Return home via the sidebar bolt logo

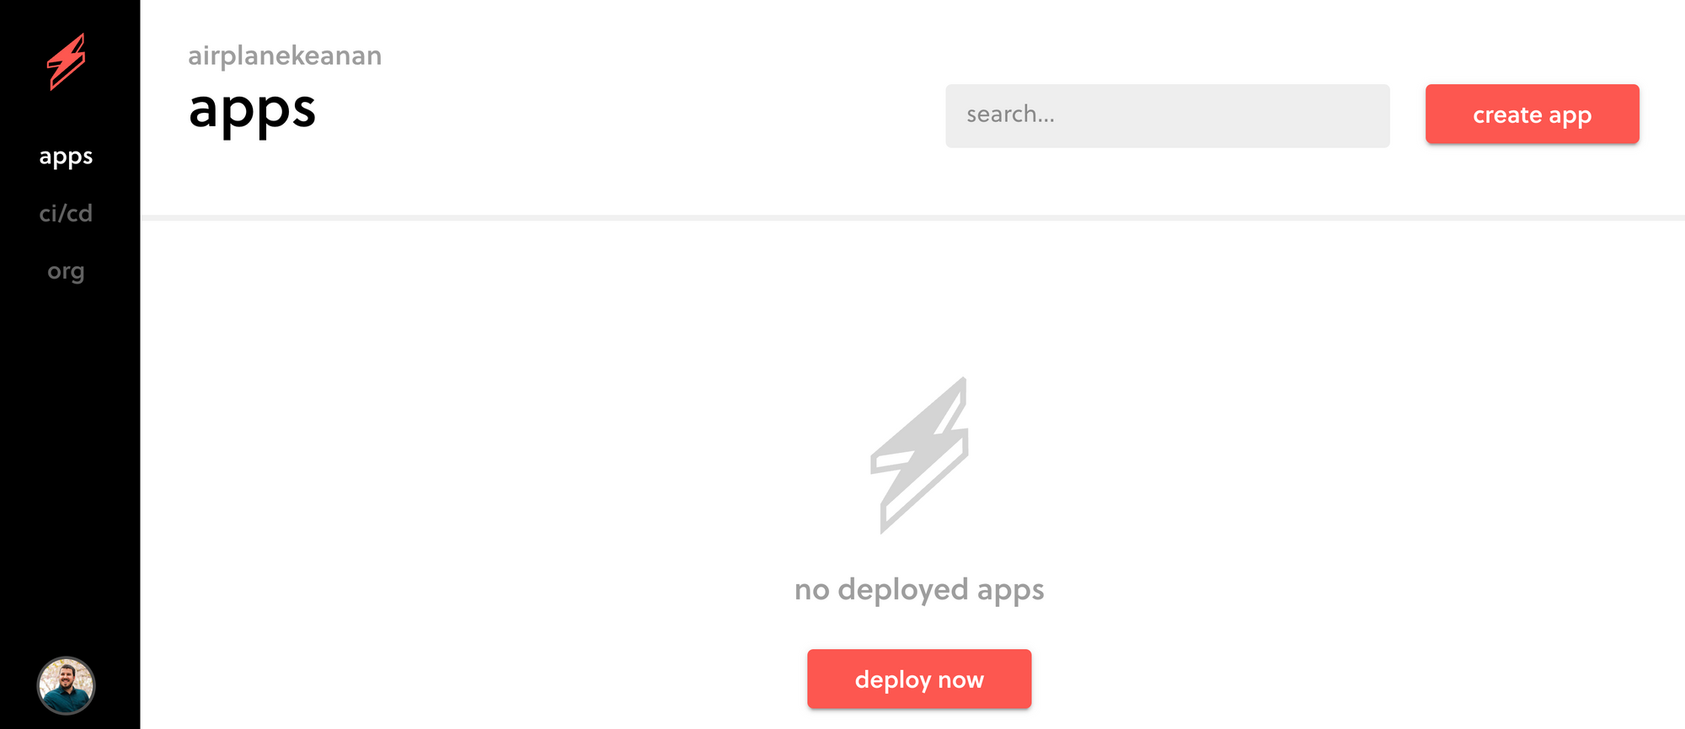pyautogui.click(x=67, y=61)
